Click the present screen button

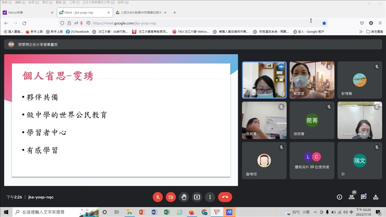[197, 197]
